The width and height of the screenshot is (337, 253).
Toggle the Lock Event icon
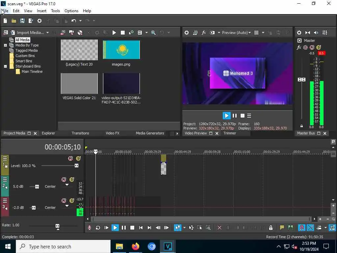(271, 228)
